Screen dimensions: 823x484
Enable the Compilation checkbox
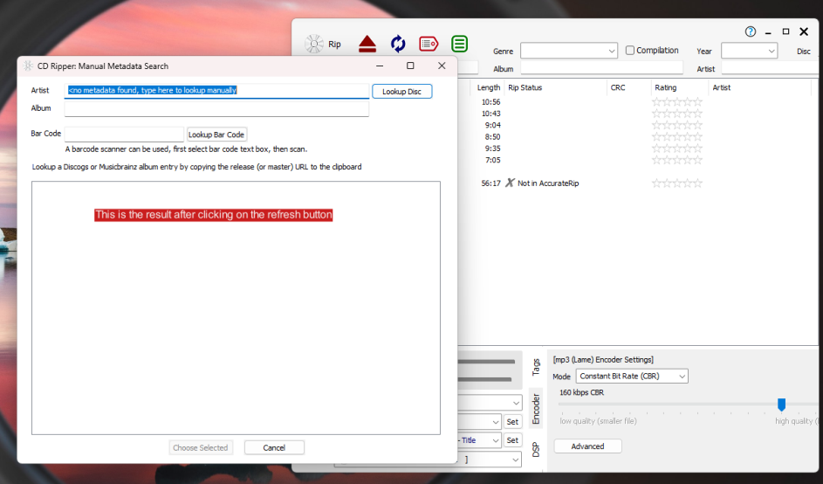(x=630, y=51)
